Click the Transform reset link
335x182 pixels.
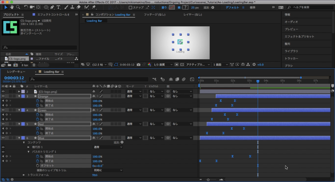[x=95, y=175]
